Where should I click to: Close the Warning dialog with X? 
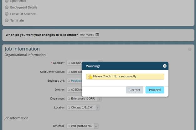[x=165, y=66]
